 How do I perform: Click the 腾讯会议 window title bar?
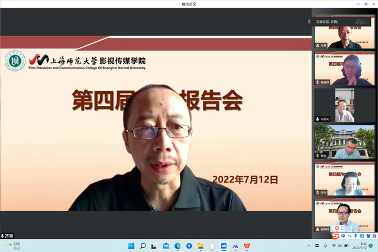pyautogui.click(x=189, y=4)
